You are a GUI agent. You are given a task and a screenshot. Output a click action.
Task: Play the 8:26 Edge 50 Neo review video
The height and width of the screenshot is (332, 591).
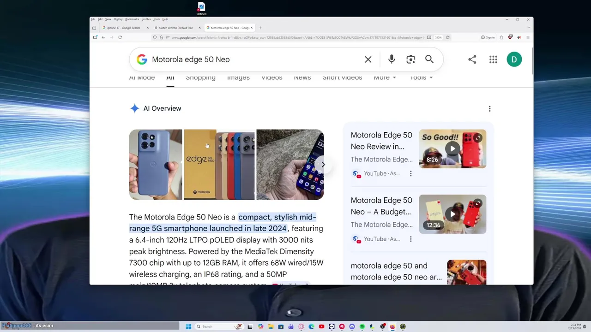[x=452, y=148]
